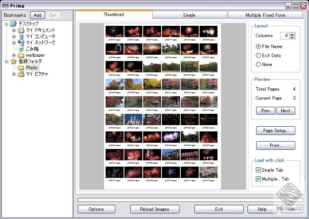Click the Del bookmark button

pos(53,15)
